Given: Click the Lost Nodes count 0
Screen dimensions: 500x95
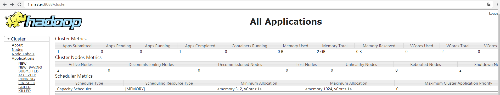Looking at the screenshot, I should click(x=287, y=70).
